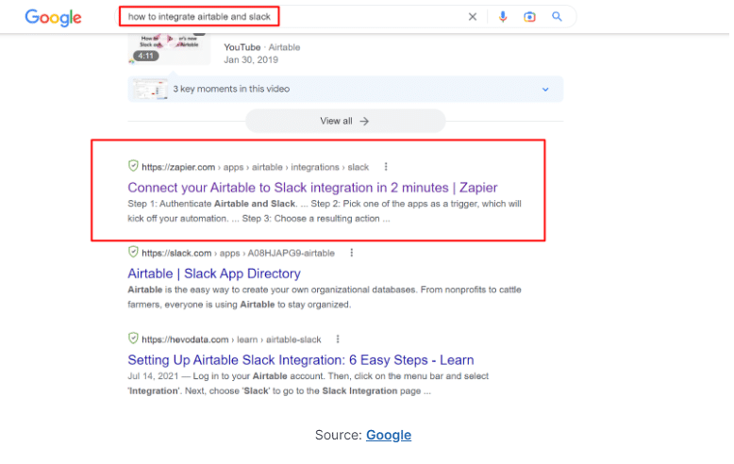The width and height of the screenshot is (734, 464).
Task: Click the Google logo
Action: pyautogui.click(x=53, y=18)
